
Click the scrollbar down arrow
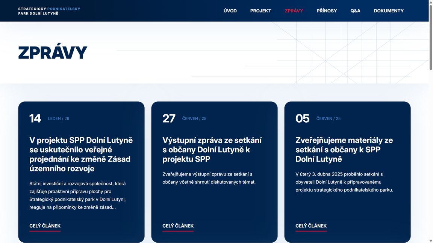431,240
